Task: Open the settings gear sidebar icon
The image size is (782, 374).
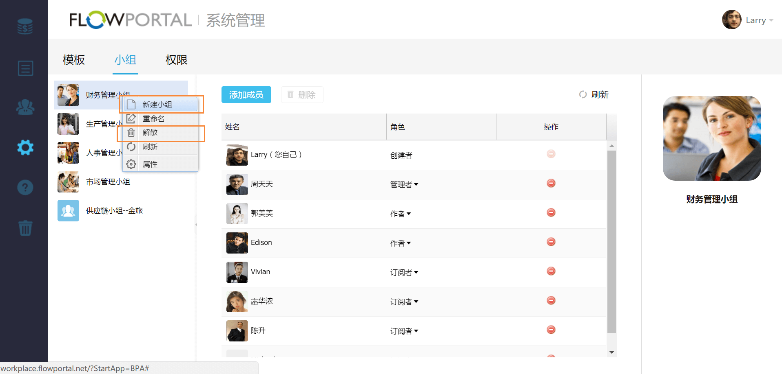Action: (x=25, y=147)
